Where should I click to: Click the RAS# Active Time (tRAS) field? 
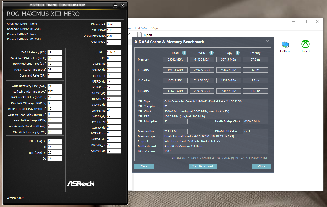click(x=54, y=70)
